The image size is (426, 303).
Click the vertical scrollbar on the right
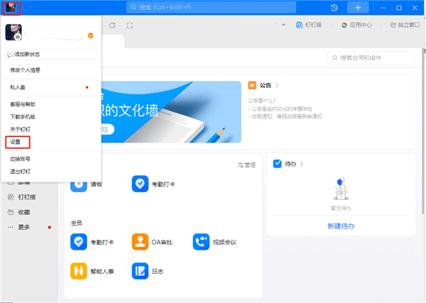coord(423,131)
